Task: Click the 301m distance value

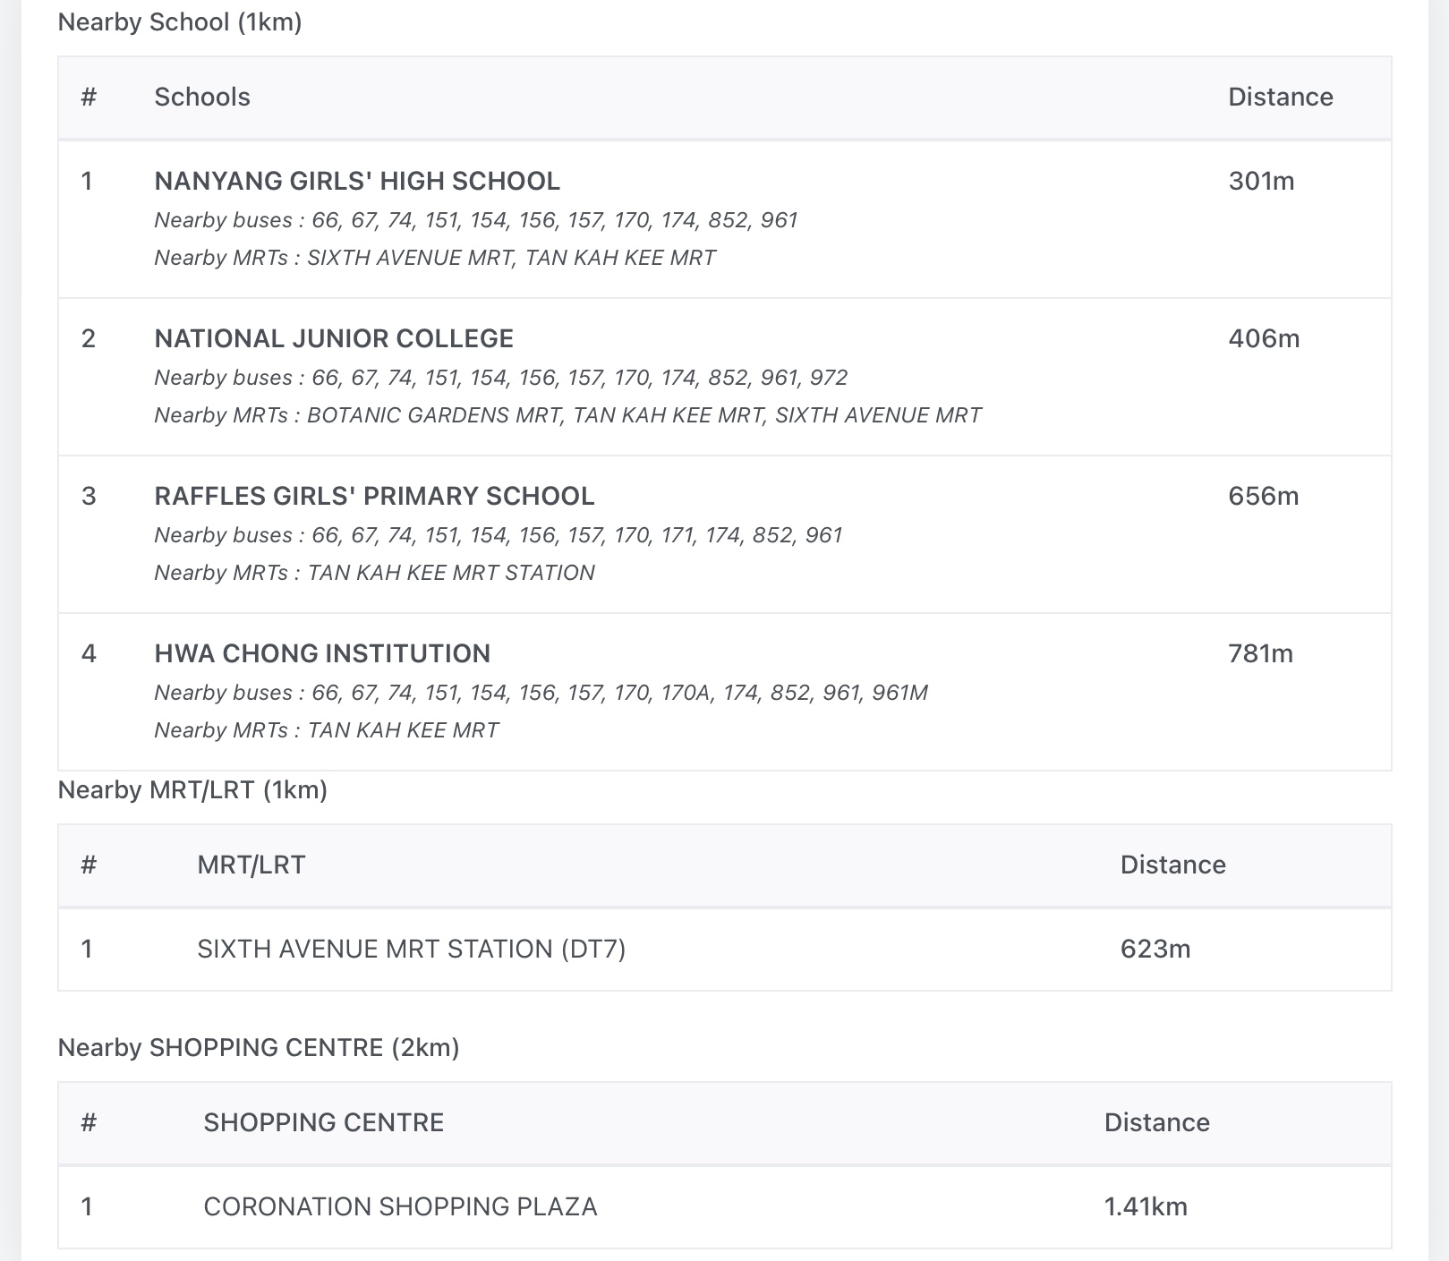Action: coord(1261,182)
